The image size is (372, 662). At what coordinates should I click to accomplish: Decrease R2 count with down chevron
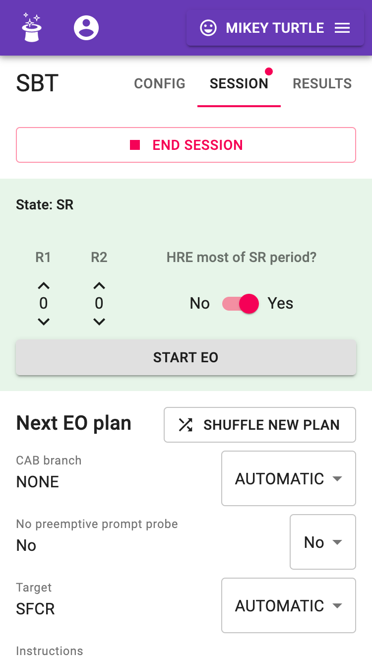[99, 322]
